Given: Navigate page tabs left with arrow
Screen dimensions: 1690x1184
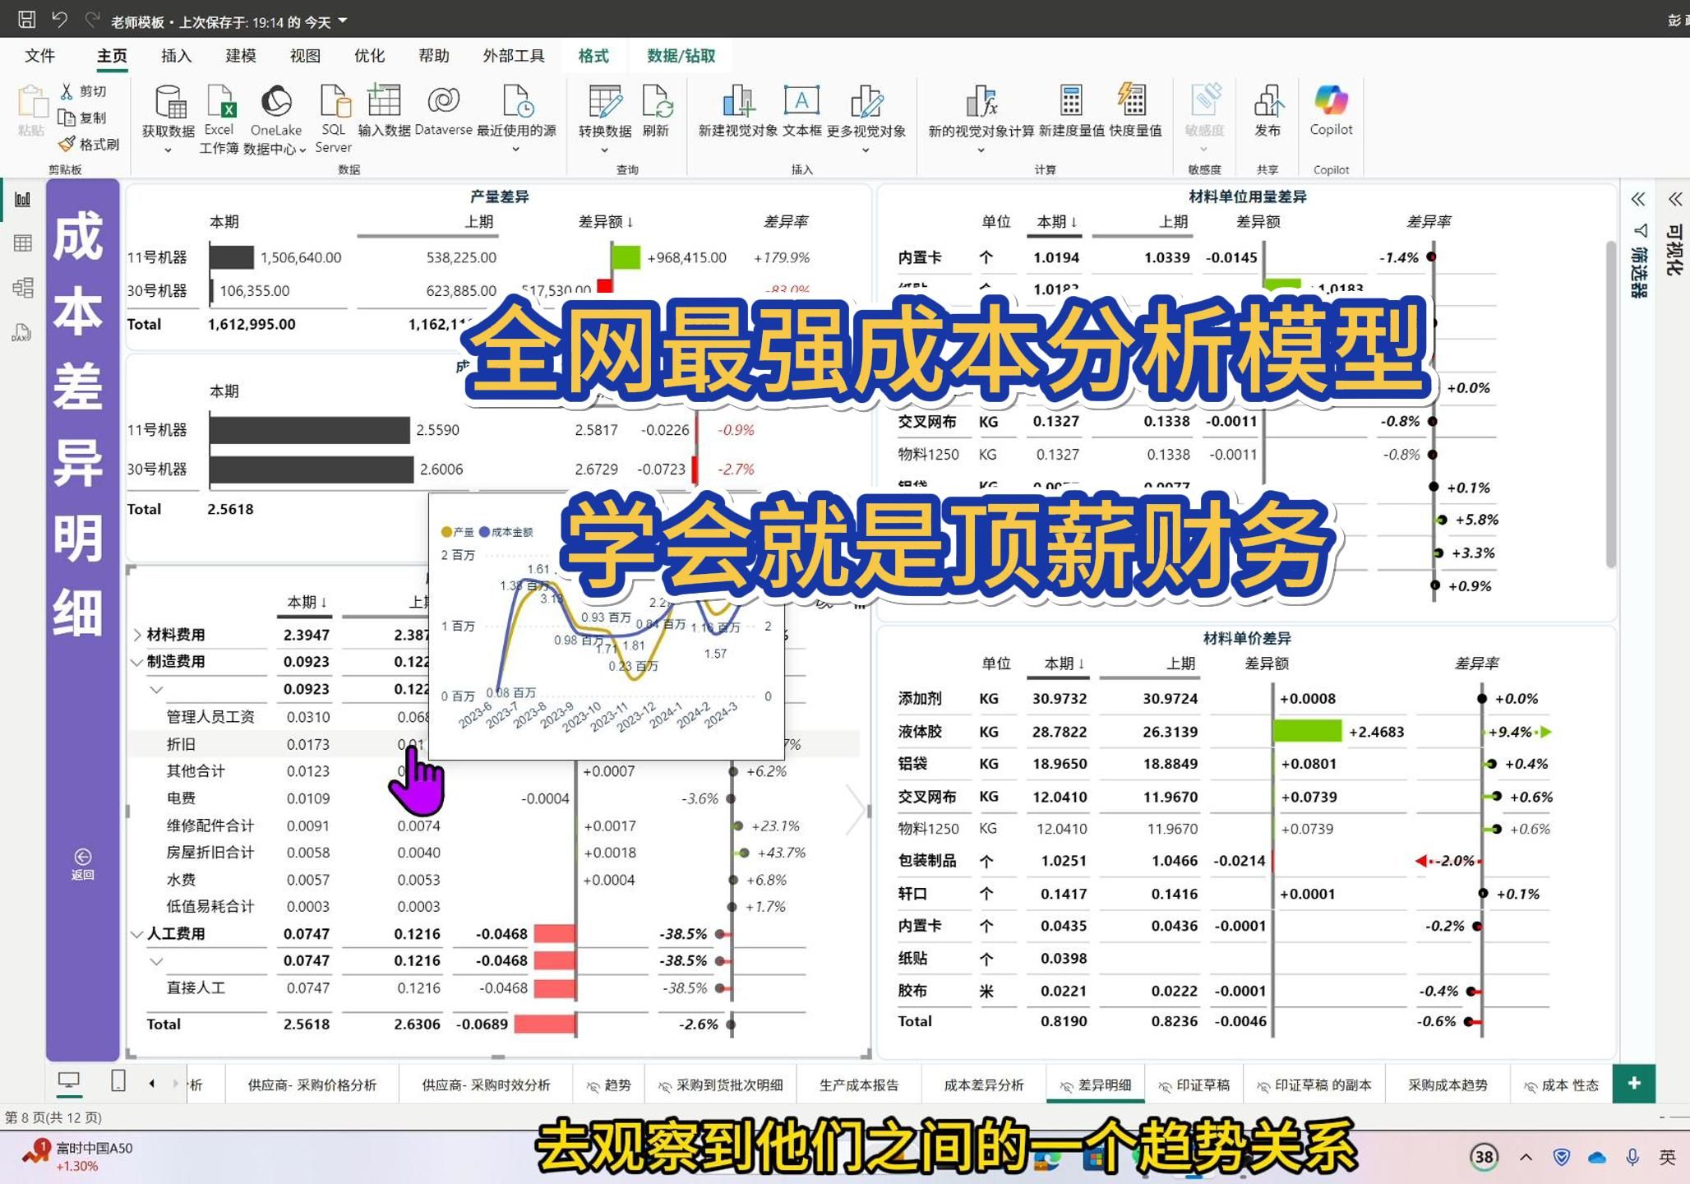Looking at the screenshot, I should [152, 1084].
